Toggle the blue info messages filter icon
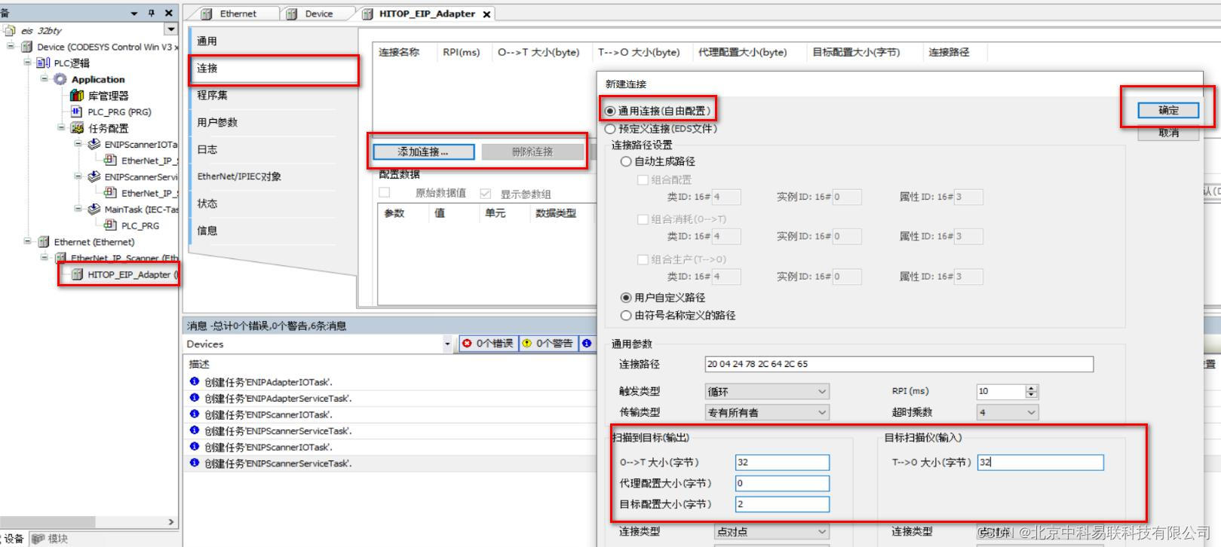1221x547 pixels. pos(587,344)
